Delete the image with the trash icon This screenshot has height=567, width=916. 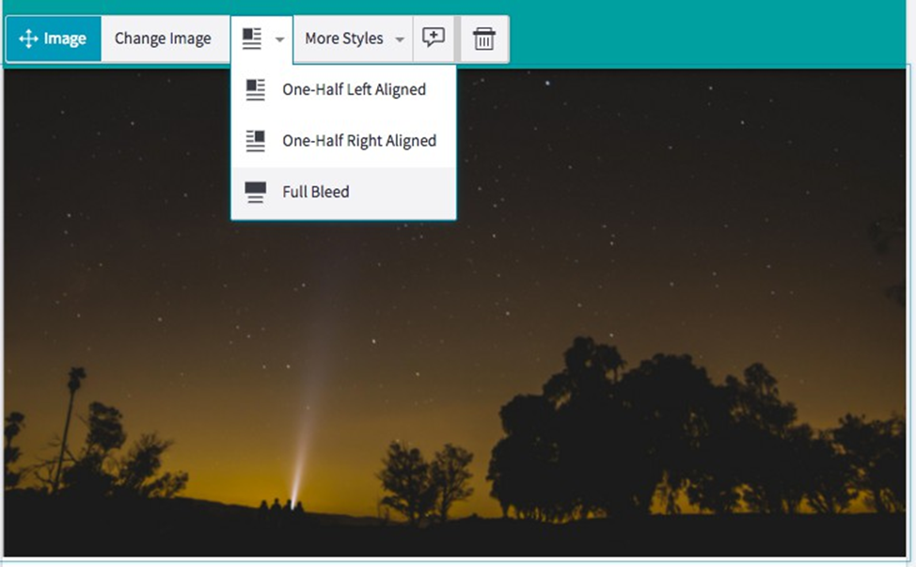pos(484,39)
